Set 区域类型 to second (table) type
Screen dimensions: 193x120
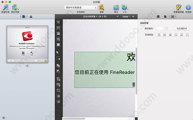point(165,35)
